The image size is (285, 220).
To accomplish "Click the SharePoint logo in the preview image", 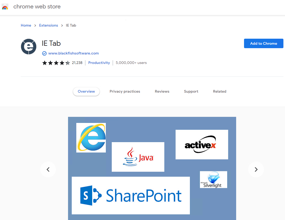I will 131,195.
